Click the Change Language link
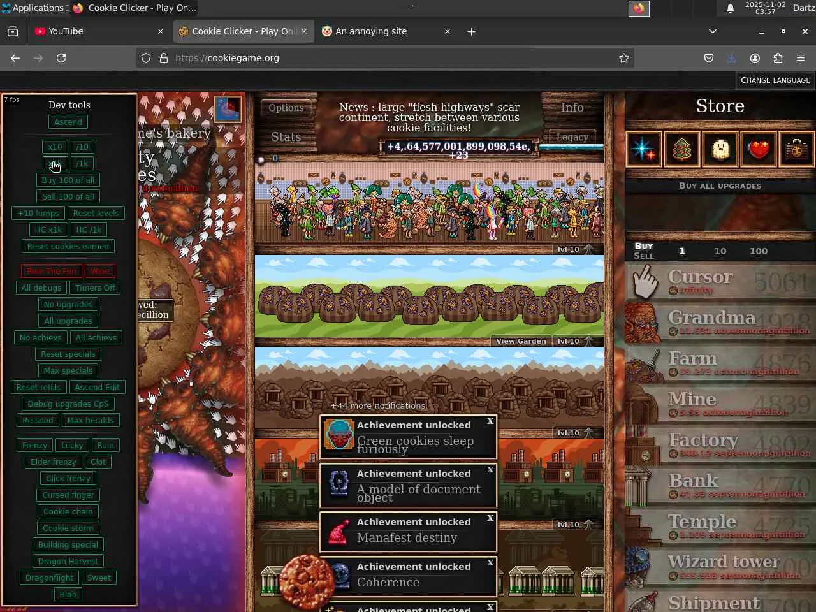This screenshot has width=816, height=612. 775,80
